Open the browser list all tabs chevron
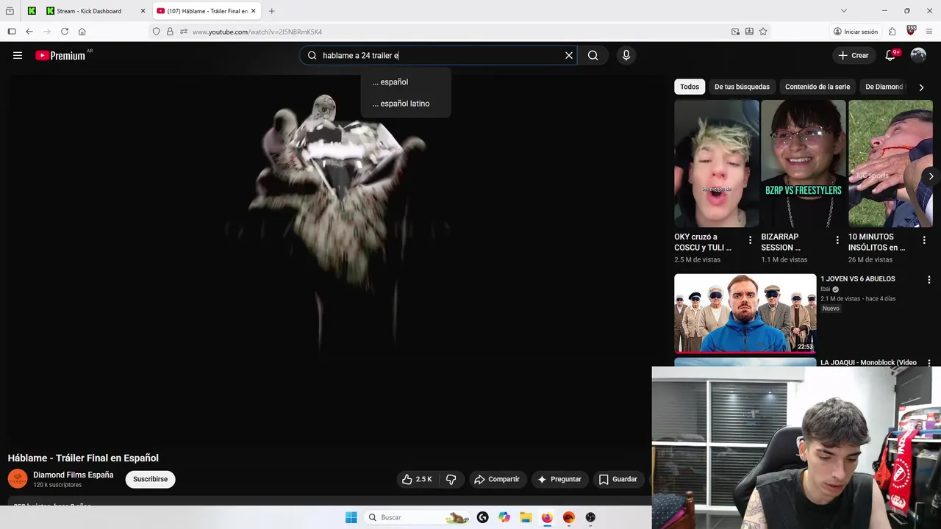 843,11
